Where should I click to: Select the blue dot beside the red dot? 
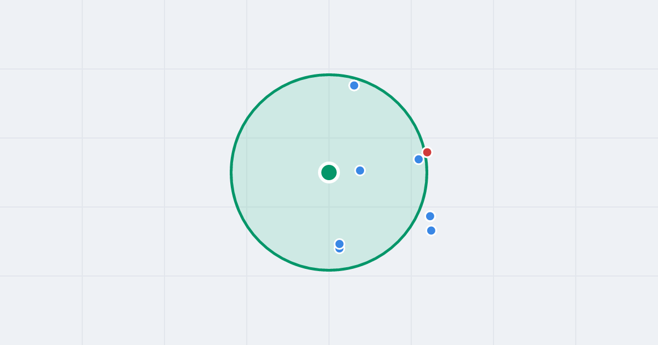point(419,159)
